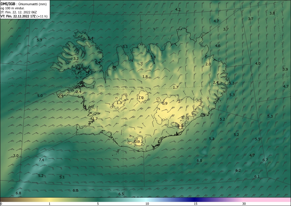The width and height of the screenshot is (291, 206).
Task: Click the '1.8' value label
Action: (x=145, y=76)
